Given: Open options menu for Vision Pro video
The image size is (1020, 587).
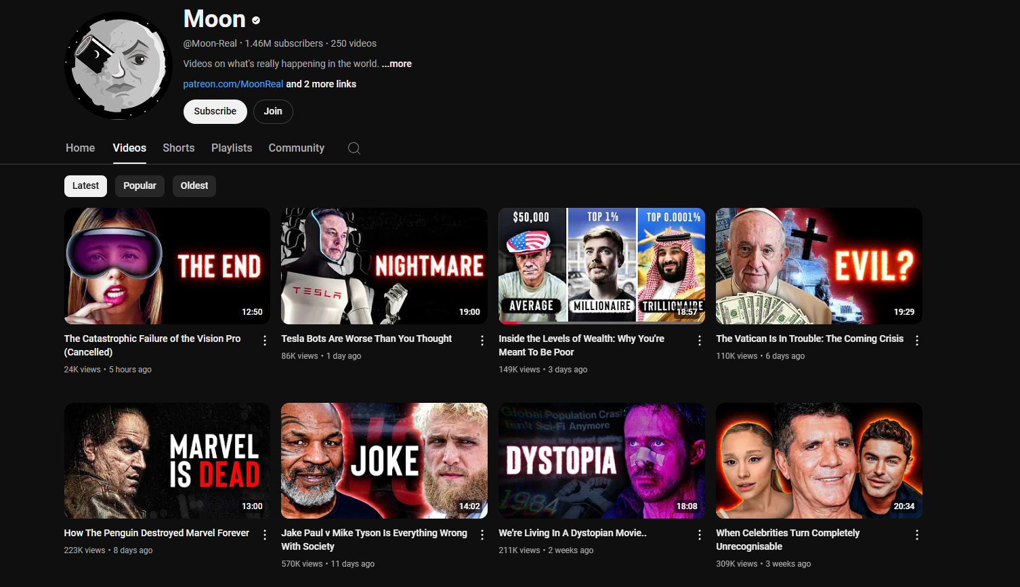Looking at the screenshot, I should pyautogui.click(x=265, y=341).
